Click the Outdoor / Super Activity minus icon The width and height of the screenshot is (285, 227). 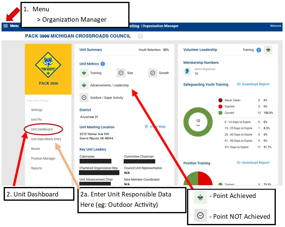[x=84, y=98]
